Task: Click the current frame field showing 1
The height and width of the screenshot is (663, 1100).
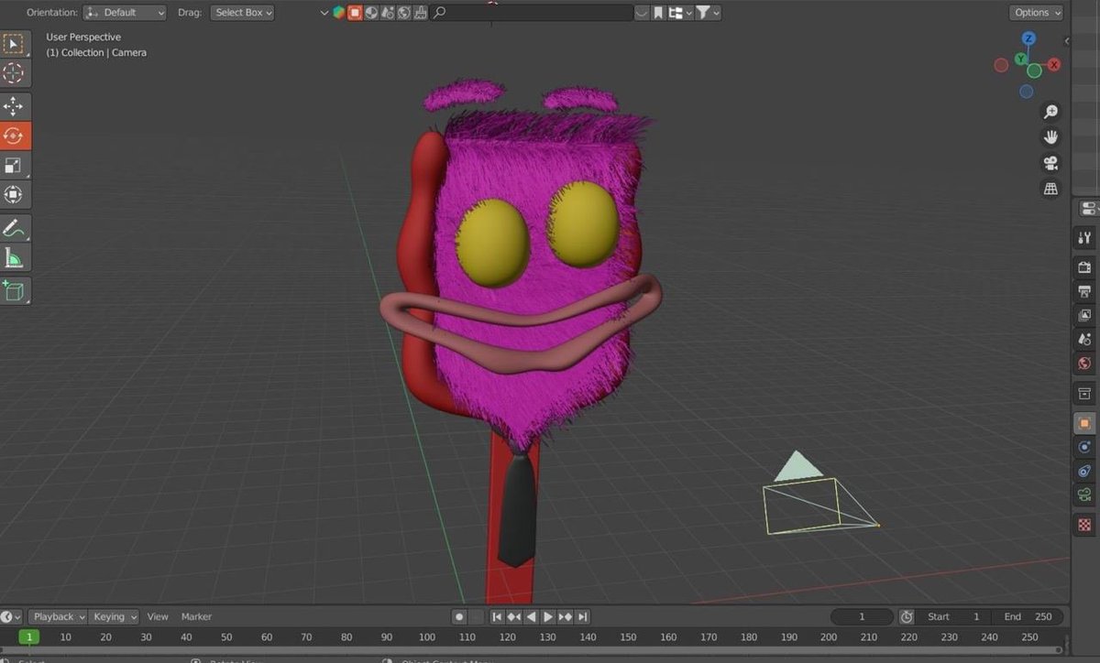Action: click(x=862, y=616)
